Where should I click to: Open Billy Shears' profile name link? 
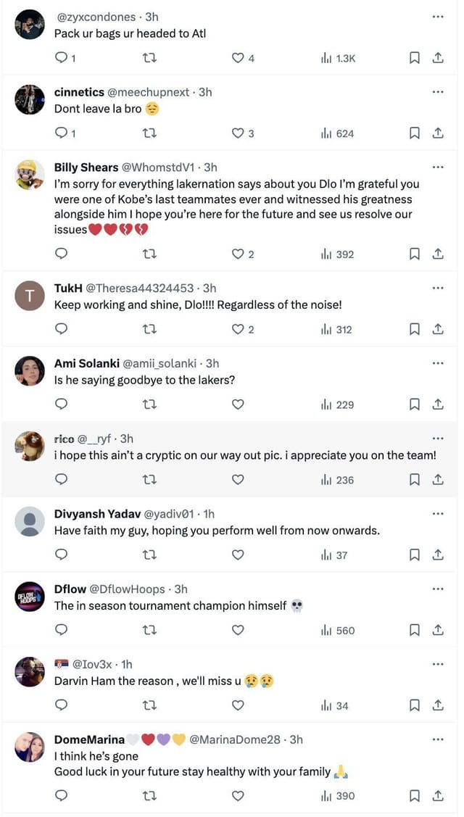(86, 167)
